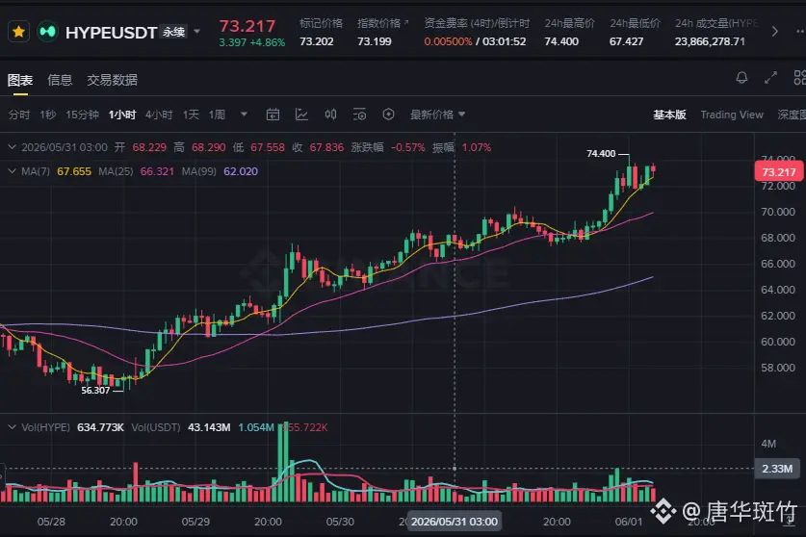This screenshot has width=806, height=537.
Task: Click the HYPE coin logo icon
Action: (48, 32)
